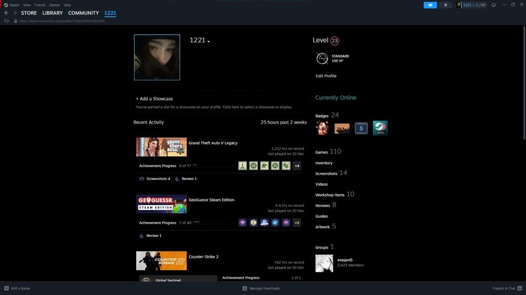
Task: Switch to the STORE tab
Action: [29, 13]
